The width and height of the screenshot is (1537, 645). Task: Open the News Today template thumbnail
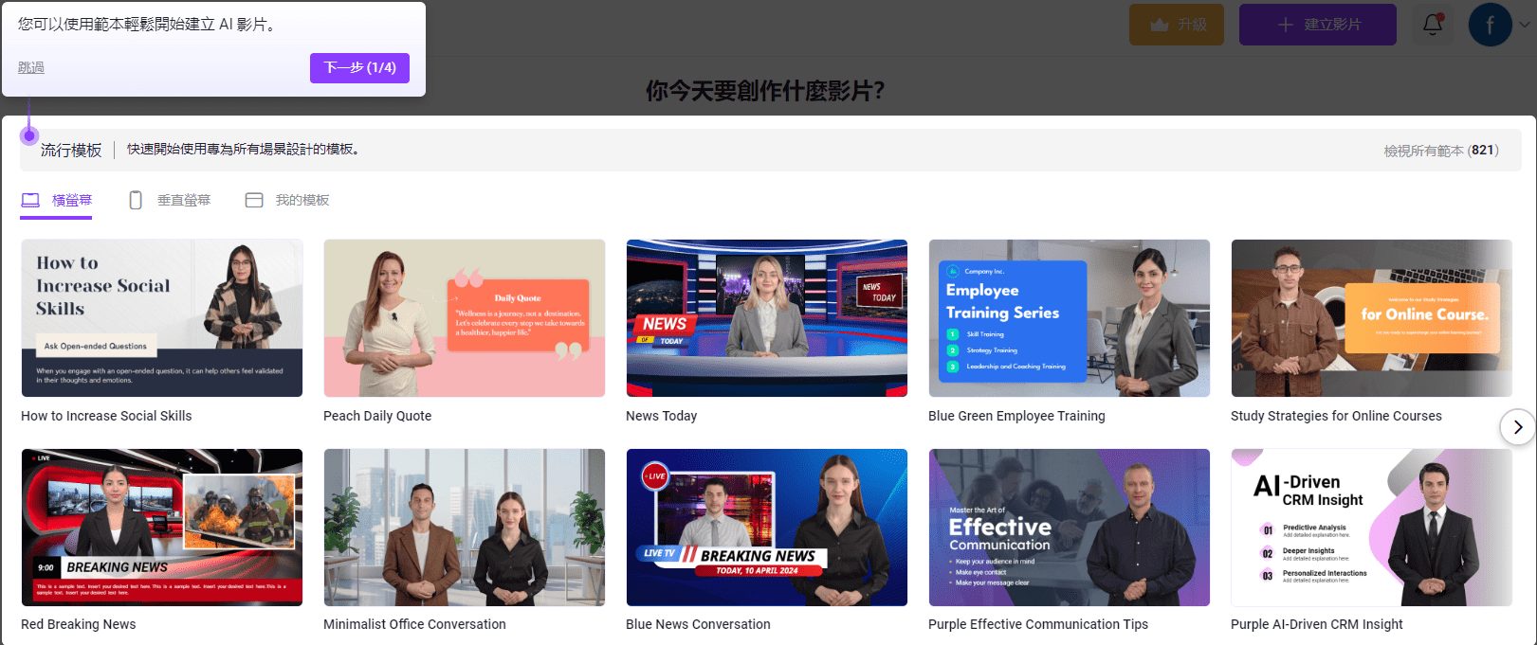[x=767, y=318]
